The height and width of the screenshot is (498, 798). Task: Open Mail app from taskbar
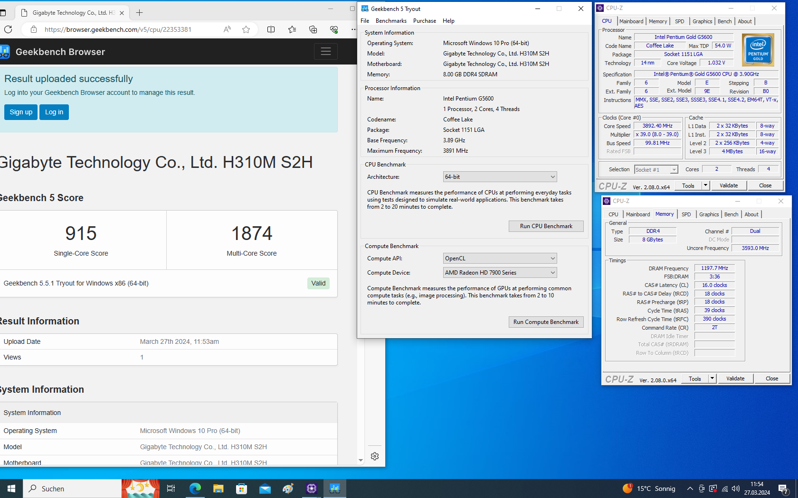coord(265,489)
